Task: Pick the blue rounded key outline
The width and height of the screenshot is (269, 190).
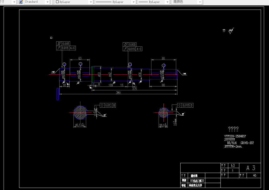Action: pos(58,94)
